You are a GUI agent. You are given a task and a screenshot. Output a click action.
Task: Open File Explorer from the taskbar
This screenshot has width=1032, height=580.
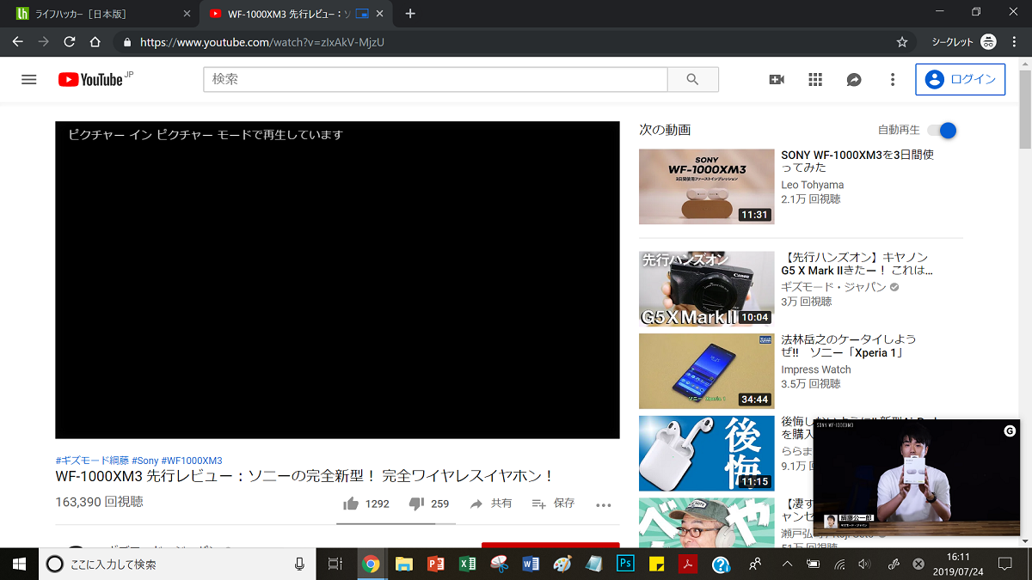coord(403,564)
